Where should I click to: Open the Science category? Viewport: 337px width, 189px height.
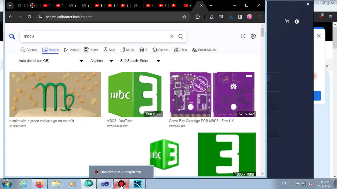[x=161, y=50]
